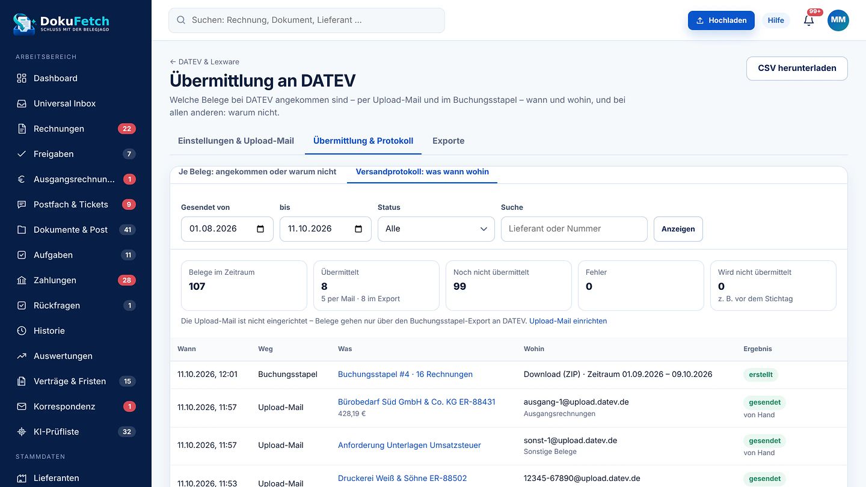Open the Korrespondenz envelope icon
The width and height of the screenshot is (866, 487).
pyautogui.click(x=22, y=406)
